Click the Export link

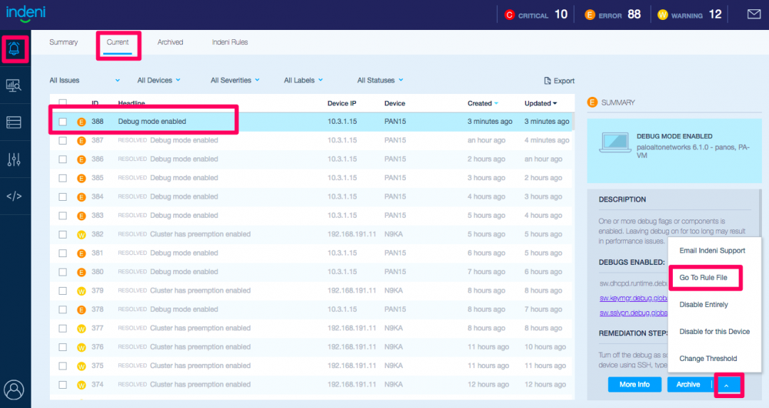pyautogui.click(x=559, y=81)
